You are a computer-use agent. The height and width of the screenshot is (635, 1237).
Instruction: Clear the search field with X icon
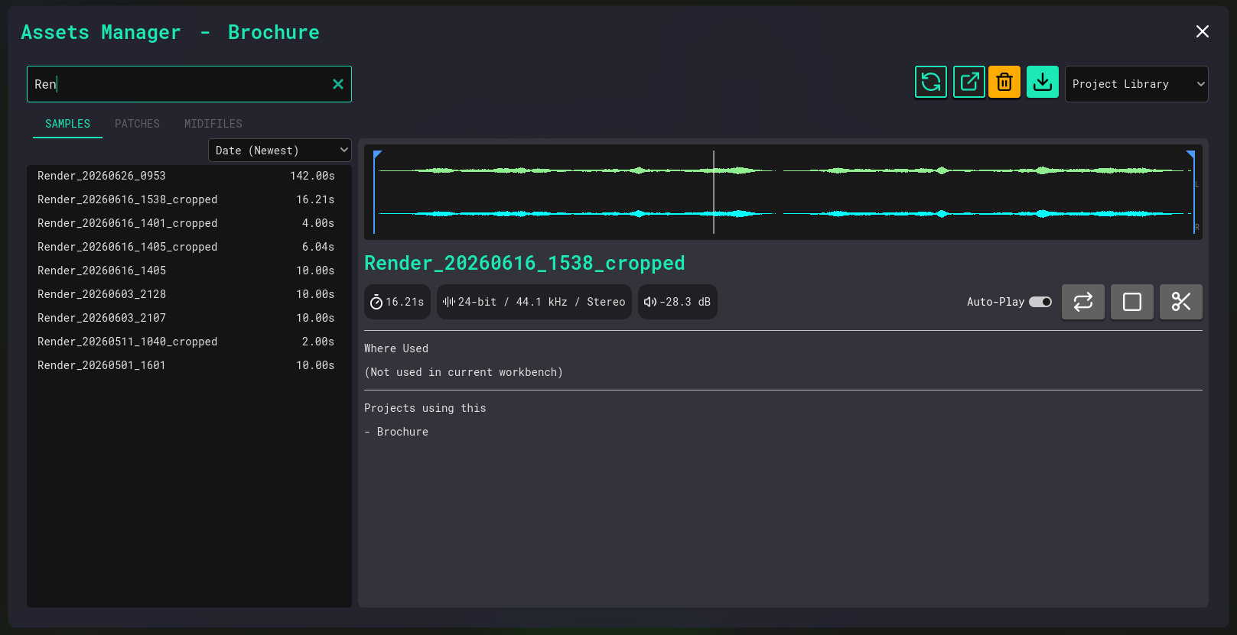tap(337, 84)
